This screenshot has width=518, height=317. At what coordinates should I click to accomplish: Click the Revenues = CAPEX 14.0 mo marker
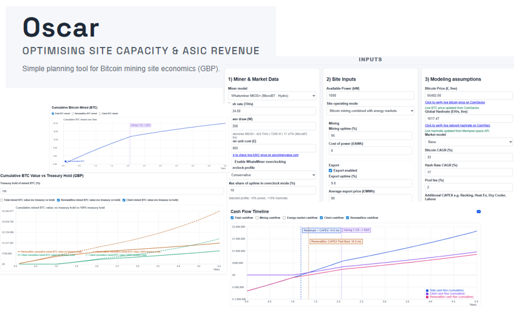tap(321, 230)
